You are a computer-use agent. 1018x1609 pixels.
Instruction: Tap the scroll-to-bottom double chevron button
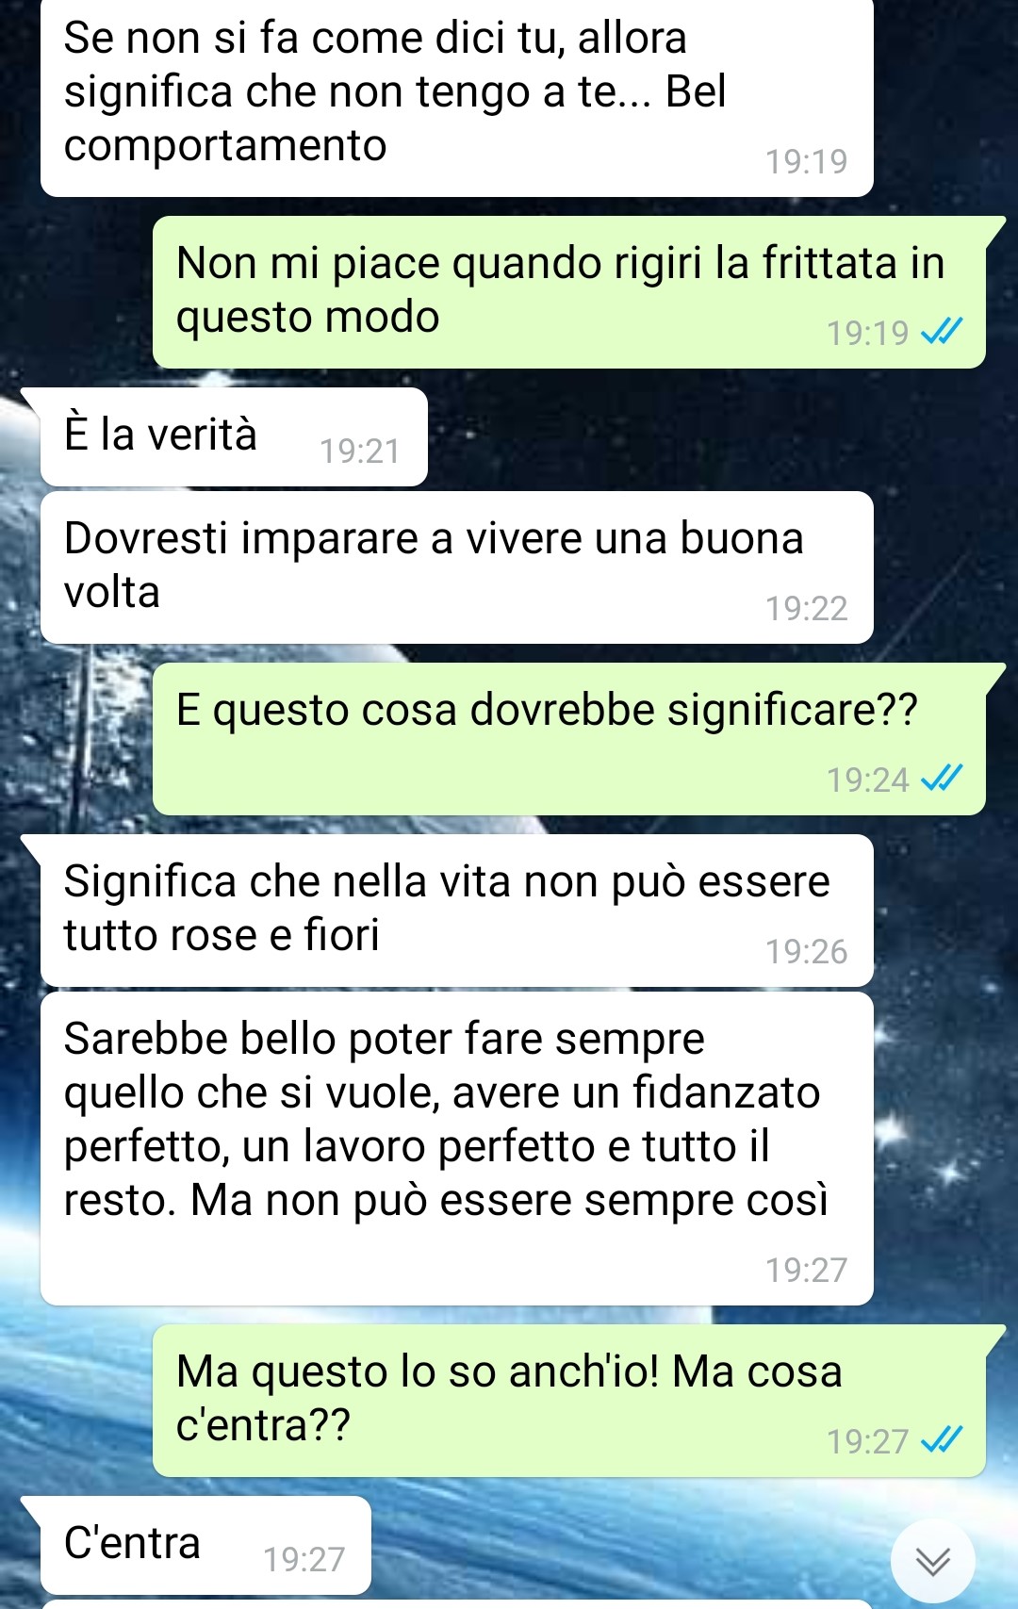tap(932, 1560)
